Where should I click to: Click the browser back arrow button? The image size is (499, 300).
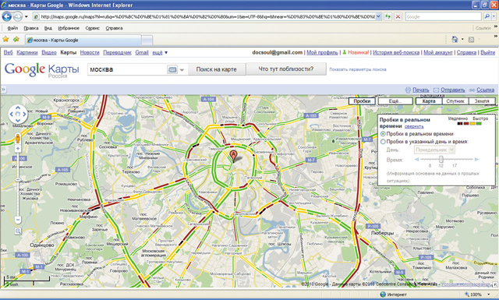(x=7, y=16)
